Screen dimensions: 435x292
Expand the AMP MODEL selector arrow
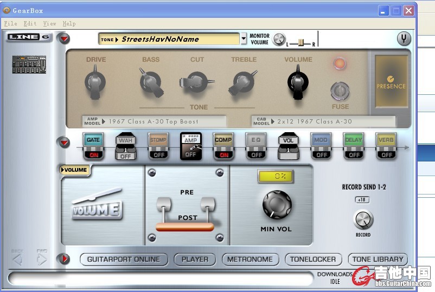click(x=104, y=121)
